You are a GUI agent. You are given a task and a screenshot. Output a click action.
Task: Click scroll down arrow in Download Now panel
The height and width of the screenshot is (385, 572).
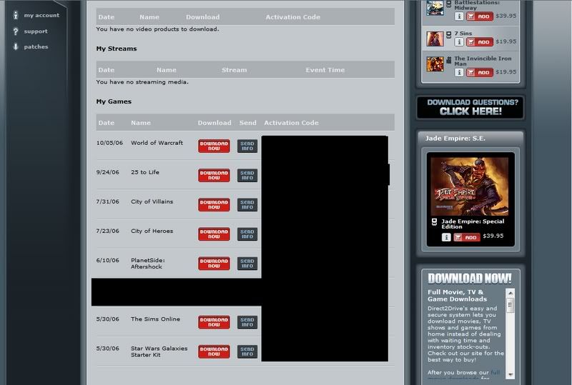click(x=511, y=374)
